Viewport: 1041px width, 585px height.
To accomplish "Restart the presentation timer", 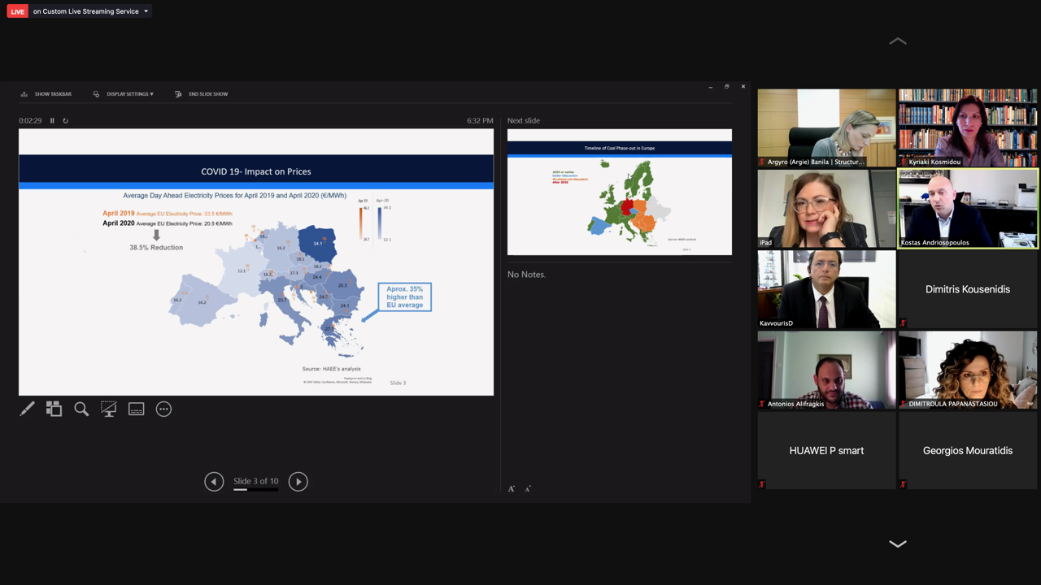I will click(x=66, y=121).
